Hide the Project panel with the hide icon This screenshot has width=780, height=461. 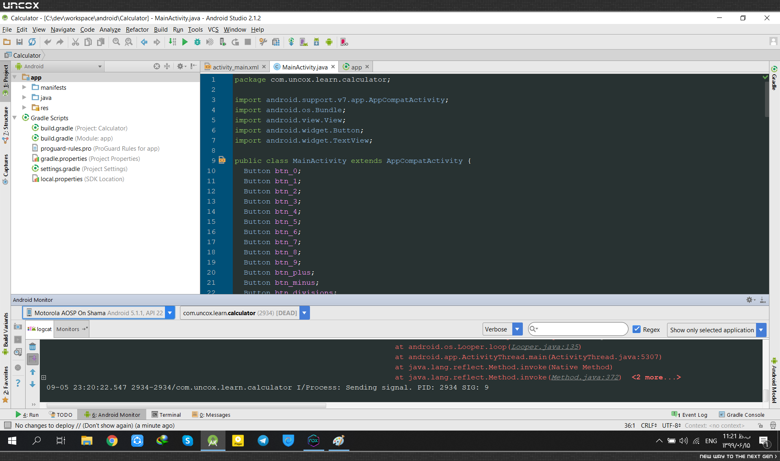193,66
